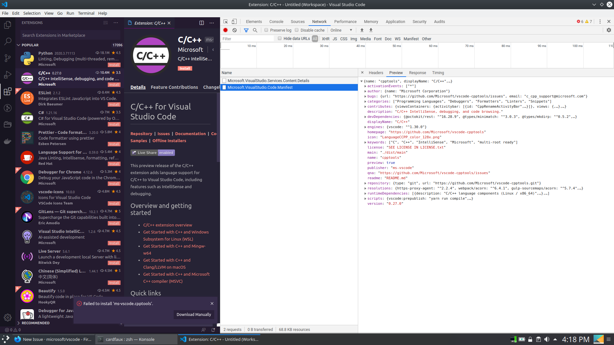614x345 pixels.
Task: Toggle the network filter funnel icon
Action: coord(246,30)
